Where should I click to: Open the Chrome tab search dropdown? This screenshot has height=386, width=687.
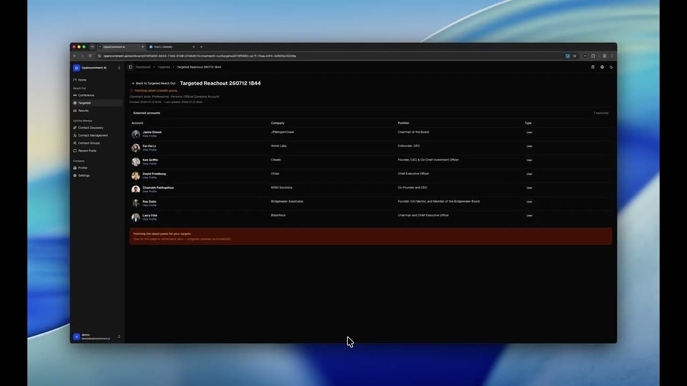(92, 47)
